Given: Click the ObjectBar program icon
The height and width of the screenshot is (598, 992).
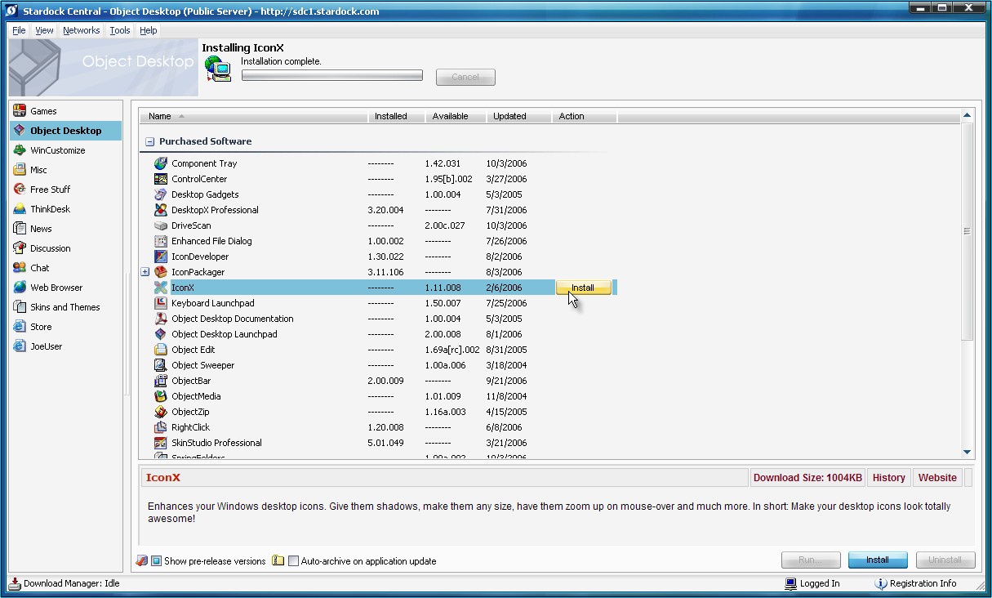Looking at the screenshot, I should [161, 381].
